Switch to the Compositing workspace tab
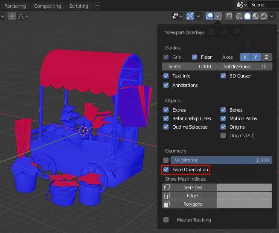Viewport: 279px width, 233px height. coord(47,6)
